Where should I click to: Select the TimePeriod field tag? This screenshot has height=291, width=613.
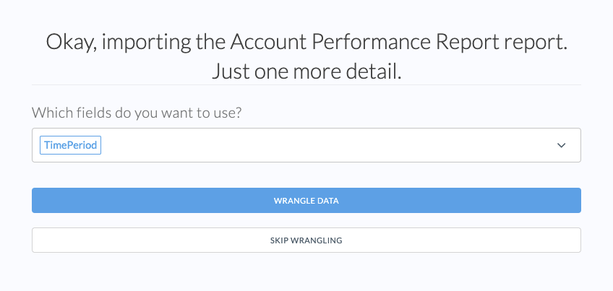[x=69, y=145]
